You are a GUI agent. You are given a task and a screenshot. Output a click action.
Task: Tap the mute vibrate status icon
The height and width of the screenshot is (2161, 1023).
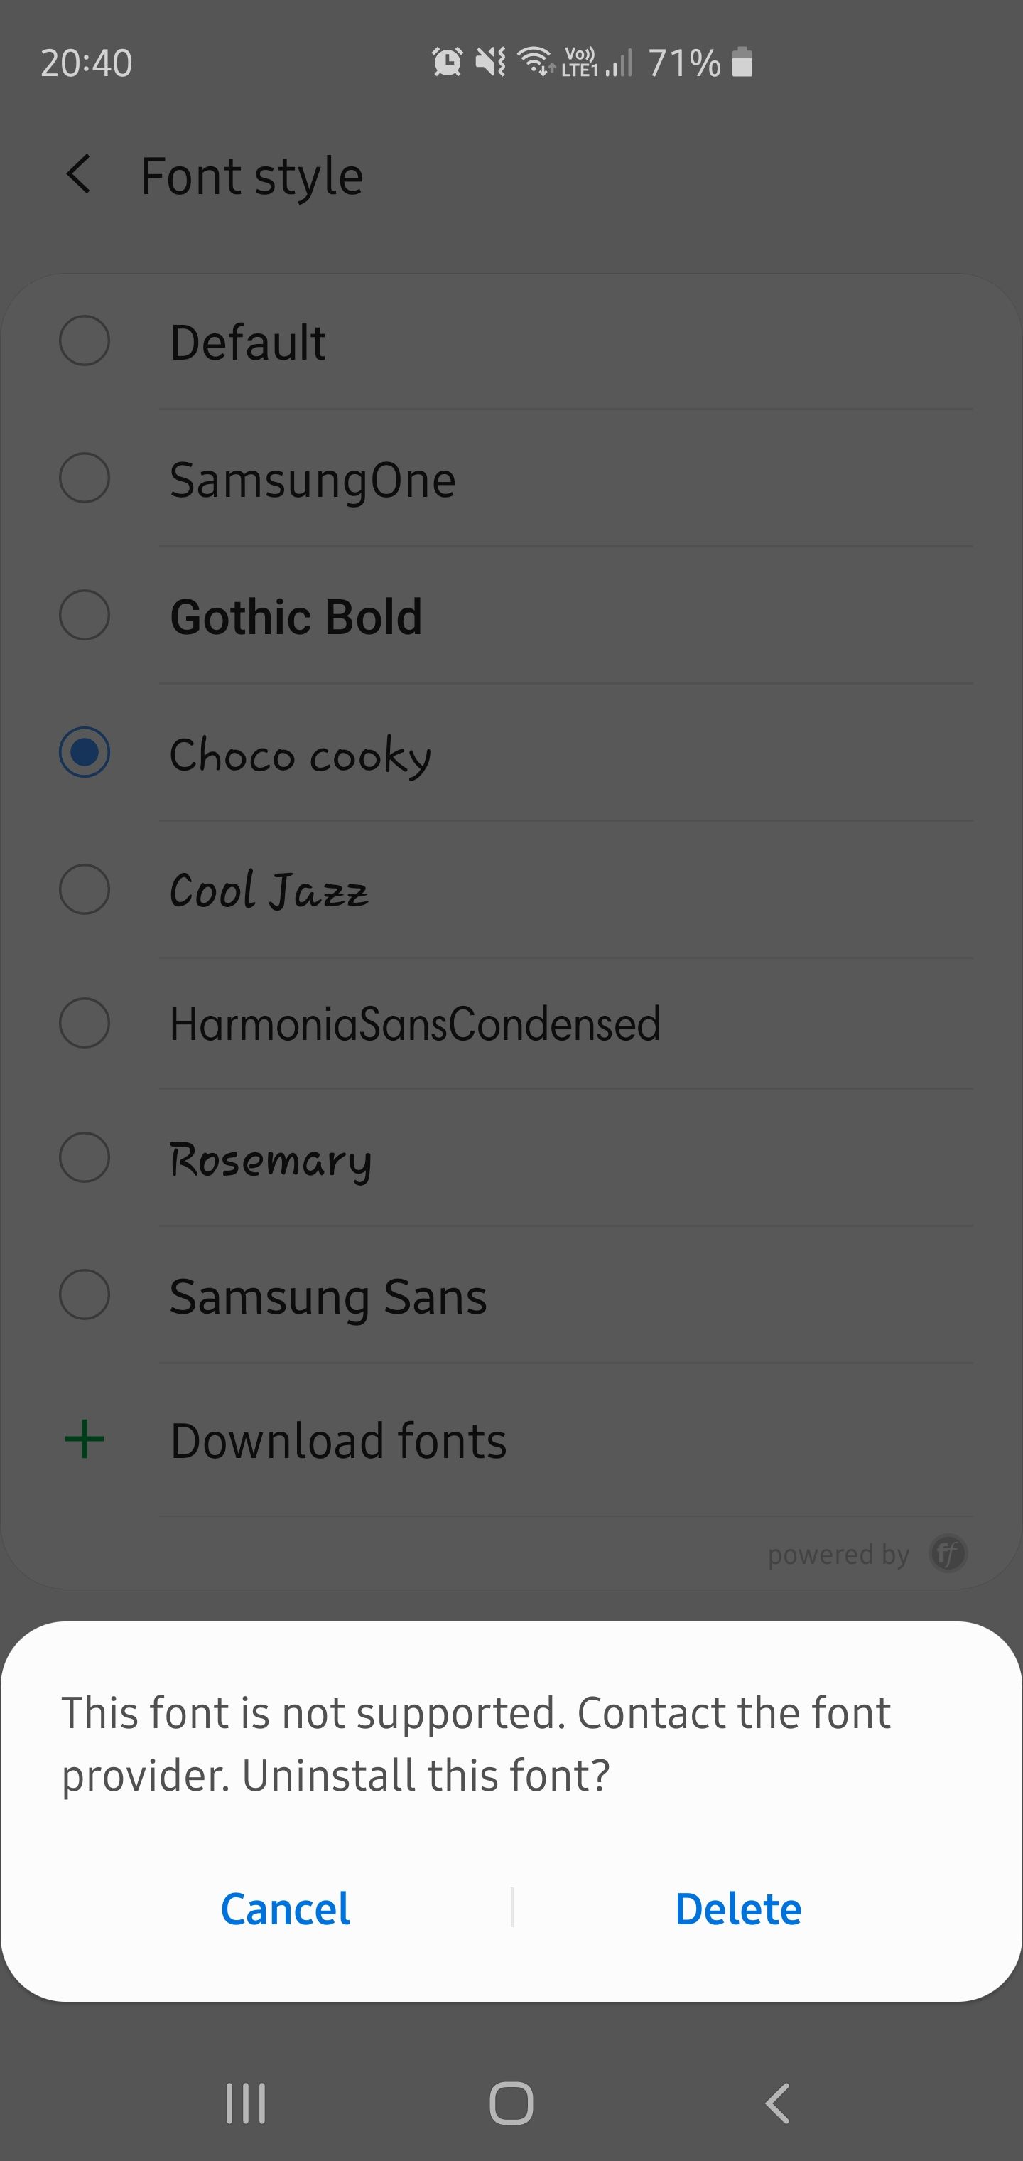[490, 62]
